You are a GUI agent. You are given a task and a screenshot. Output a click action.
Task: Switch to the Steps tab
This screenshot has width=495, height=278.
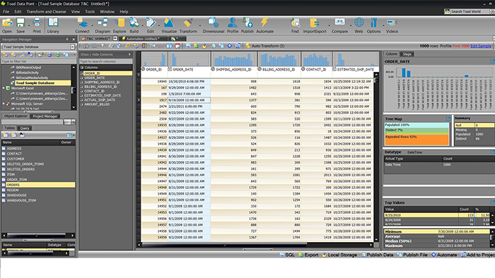[407, 54]
